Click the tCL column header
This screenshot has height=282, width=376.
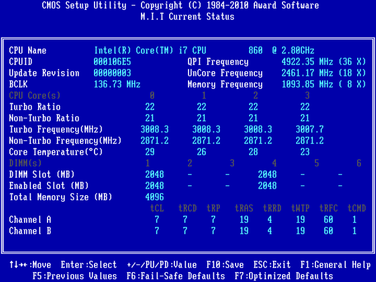tap(157, 208)
